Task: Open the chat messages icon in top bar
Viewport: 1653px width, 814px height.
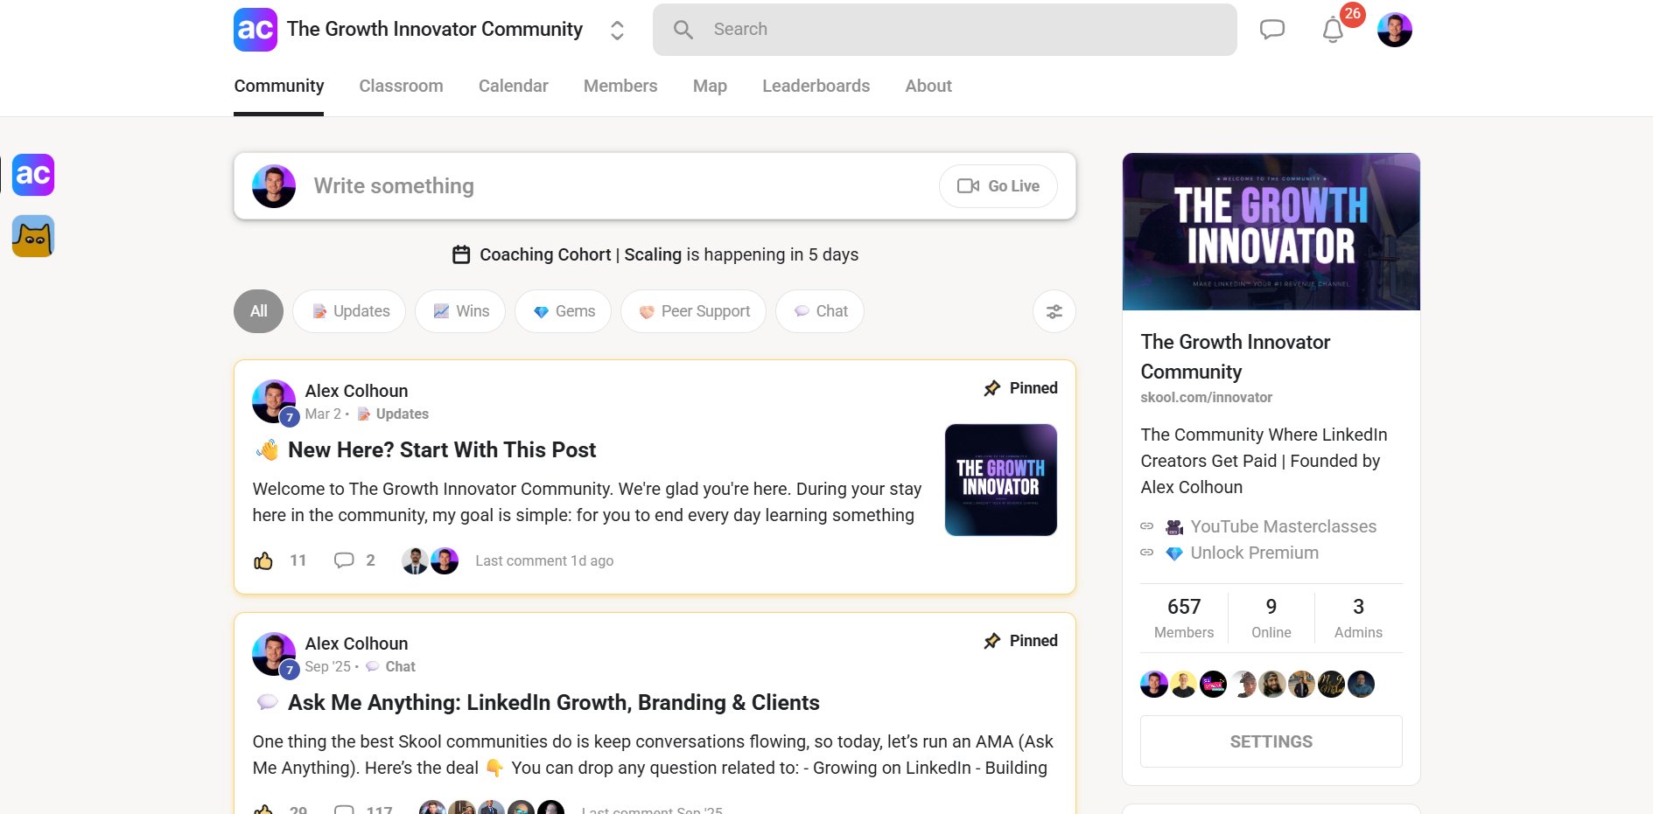Action: (1272, 28)
